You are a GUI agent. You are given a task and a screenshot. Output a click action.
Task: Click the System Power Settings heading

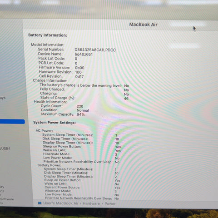pyautogui.click(x=54, y=123)
